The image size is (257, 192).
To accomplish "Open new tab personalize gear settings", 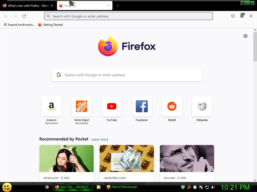I will 245,36.
